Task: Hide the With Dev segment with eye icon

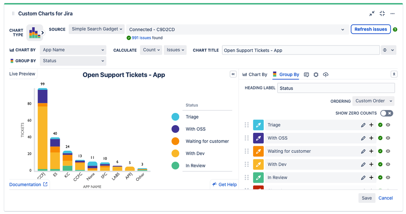Action: [x=388, y=164]
